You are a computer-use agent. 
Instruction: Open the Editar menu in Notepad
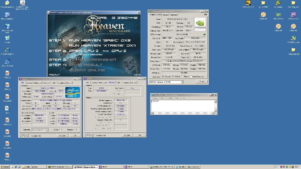point(162,98)
